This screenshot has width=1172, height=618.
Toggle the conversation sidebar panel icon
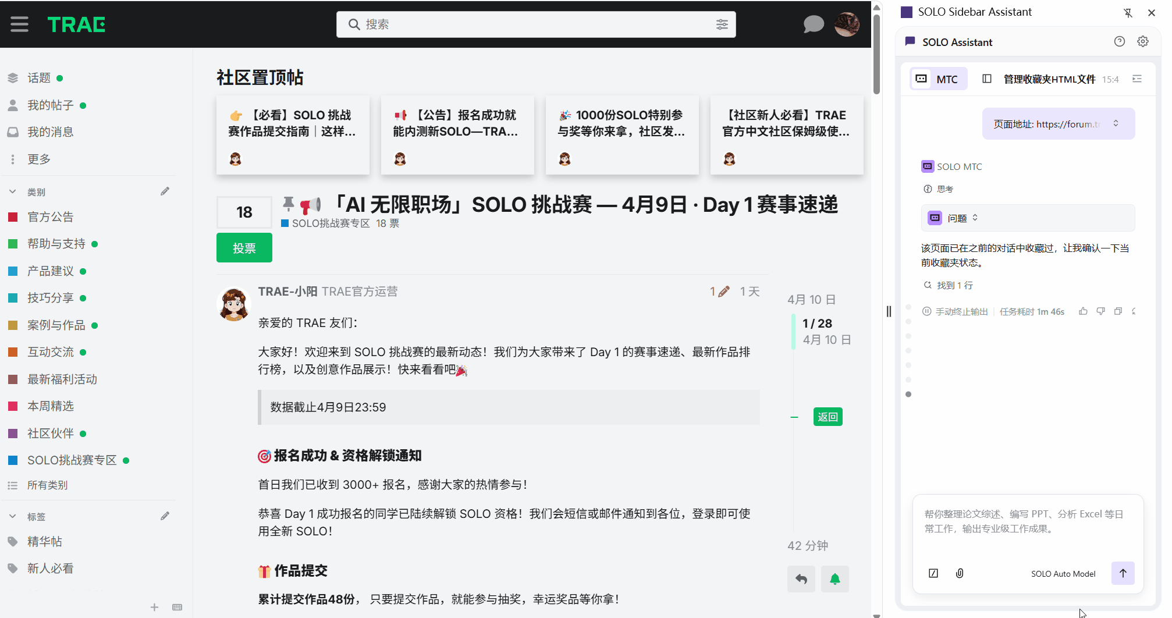(987, 79)
